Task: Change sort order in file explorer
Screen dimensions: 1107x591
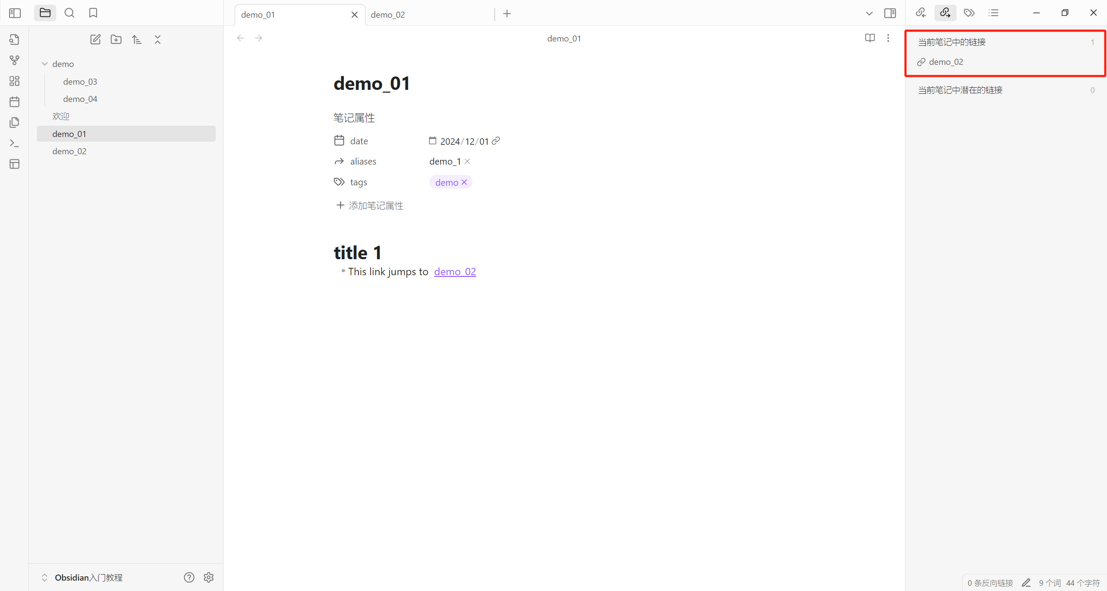Action: [137, 40]
